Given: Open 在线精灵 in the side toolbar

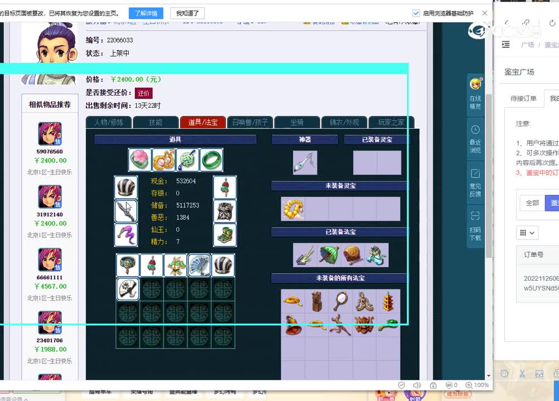Looking at the screenshot, I should 475,95.
